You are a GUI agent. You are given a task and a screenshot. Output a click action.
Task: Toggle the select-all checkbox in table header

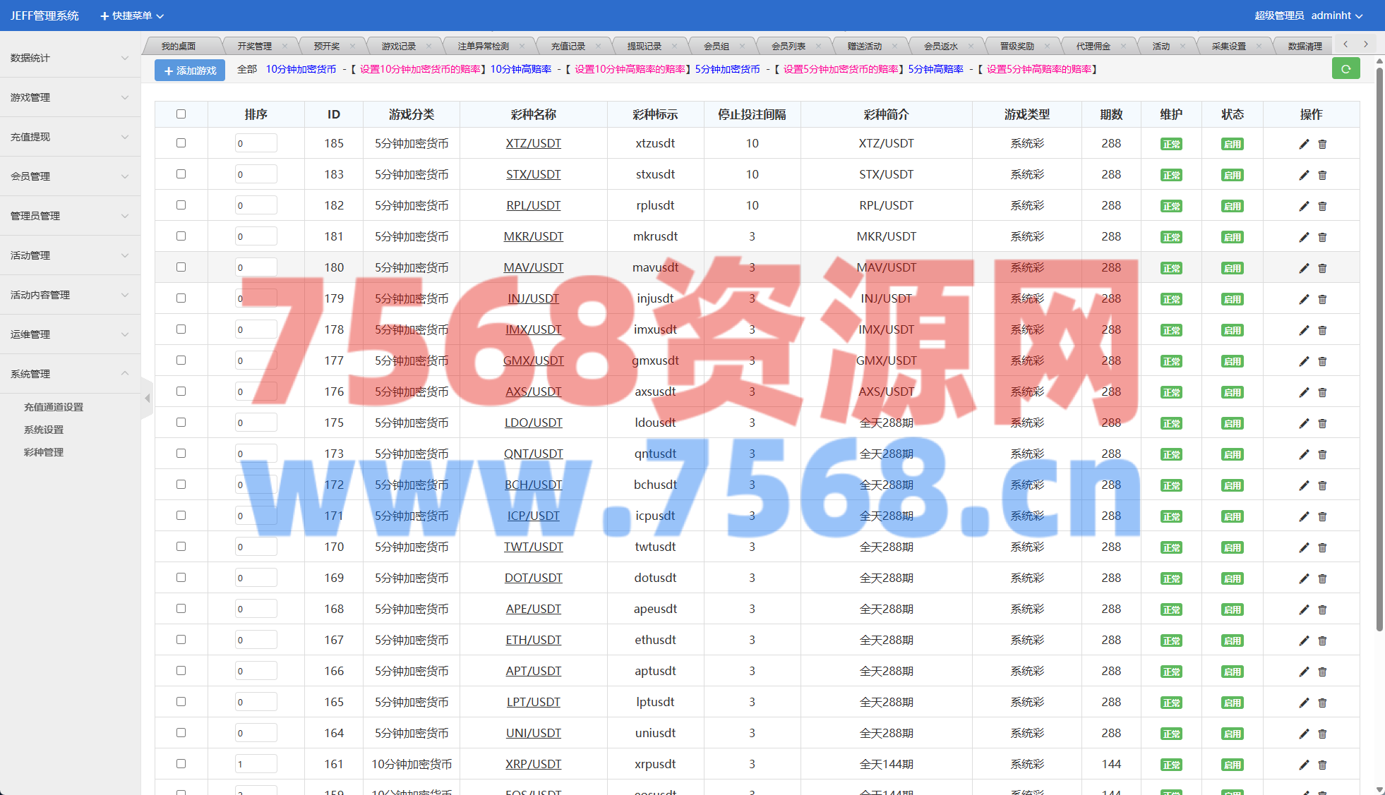coord(181,114)
